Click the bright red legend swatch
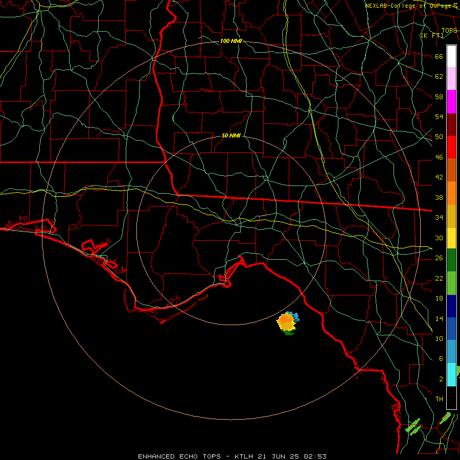Image resolution: width=460 pixels, height=460 pixels. coord(451,147)
